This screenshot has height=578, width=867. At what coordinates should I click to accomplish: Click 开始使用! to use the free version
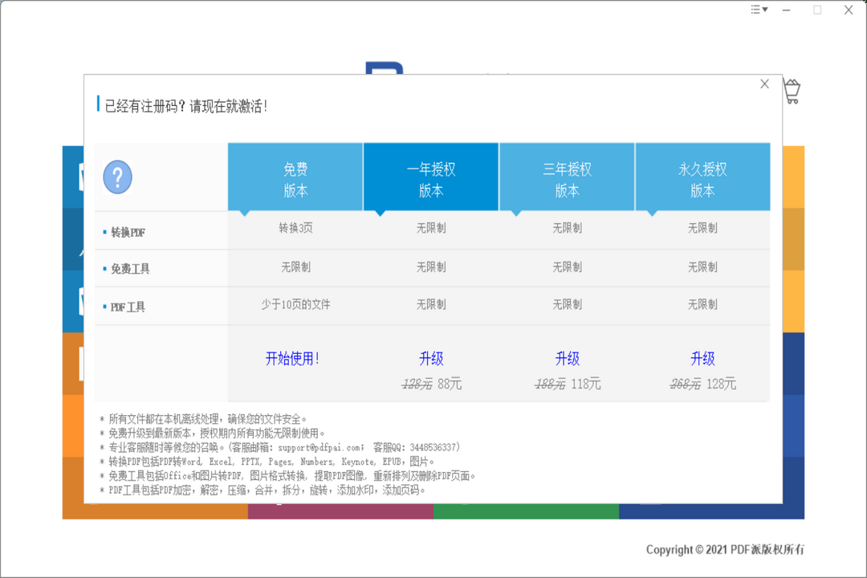coord(295,359)
